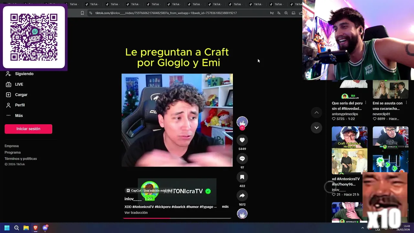Open File Explorer from taskbar
Screen dimensions: 414x233
26,228
